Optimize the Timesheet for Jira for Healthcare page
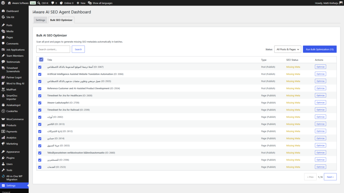The image size is (344, 193). coord(320,95)
